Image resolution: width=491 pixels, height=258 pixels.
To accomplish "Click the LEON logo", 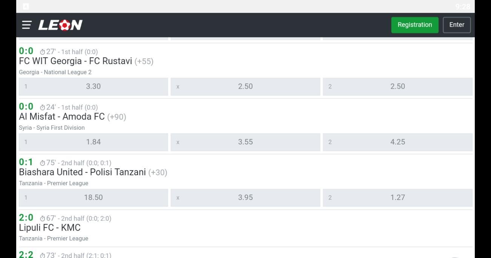I will (60, 25).
